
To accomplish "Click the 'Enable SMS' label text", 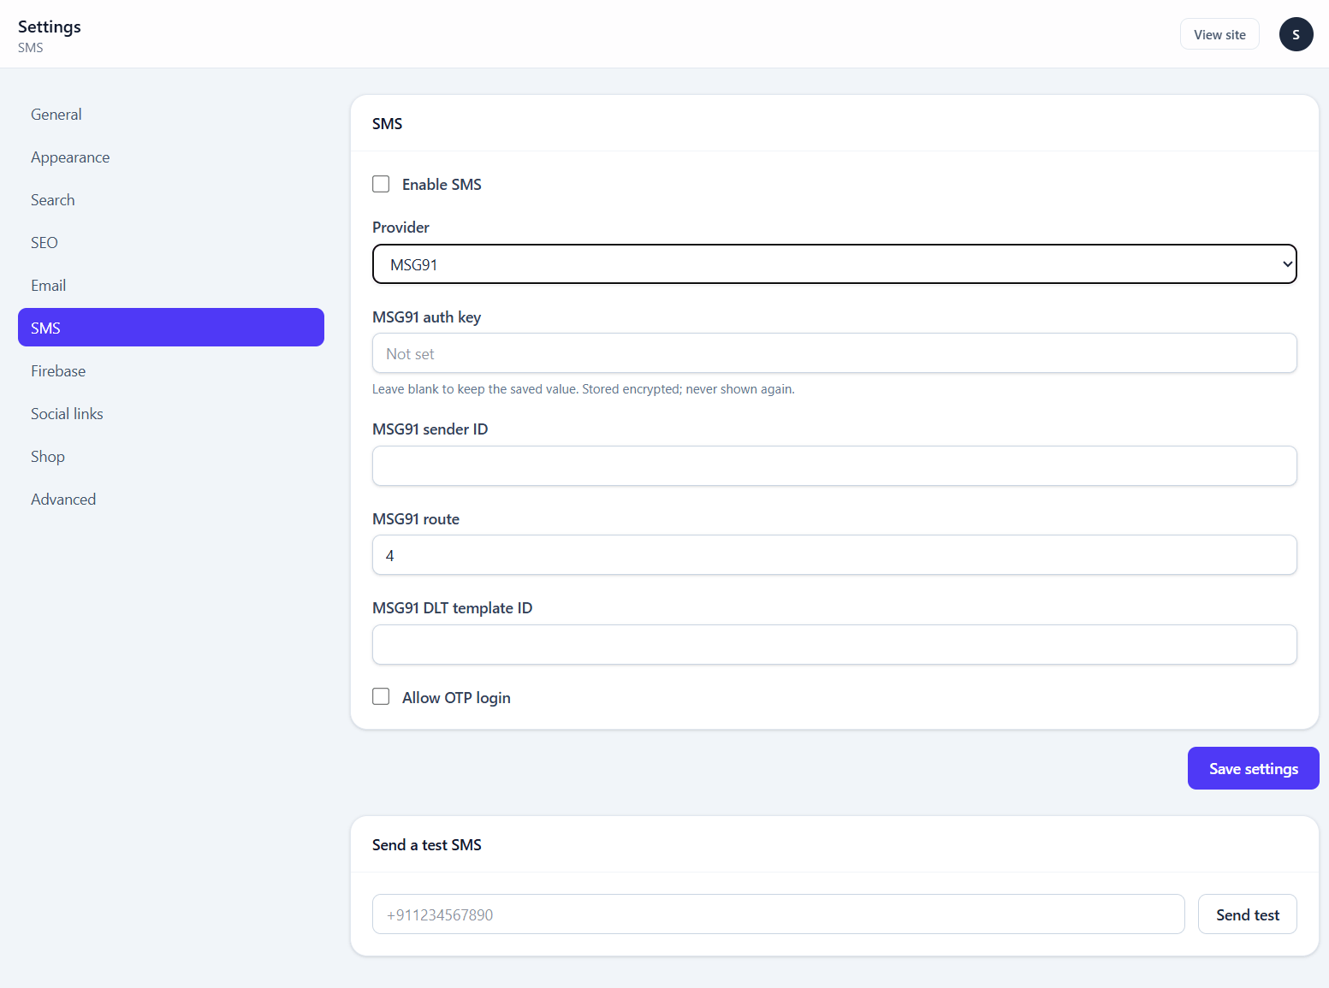I will tap(442, 185).
